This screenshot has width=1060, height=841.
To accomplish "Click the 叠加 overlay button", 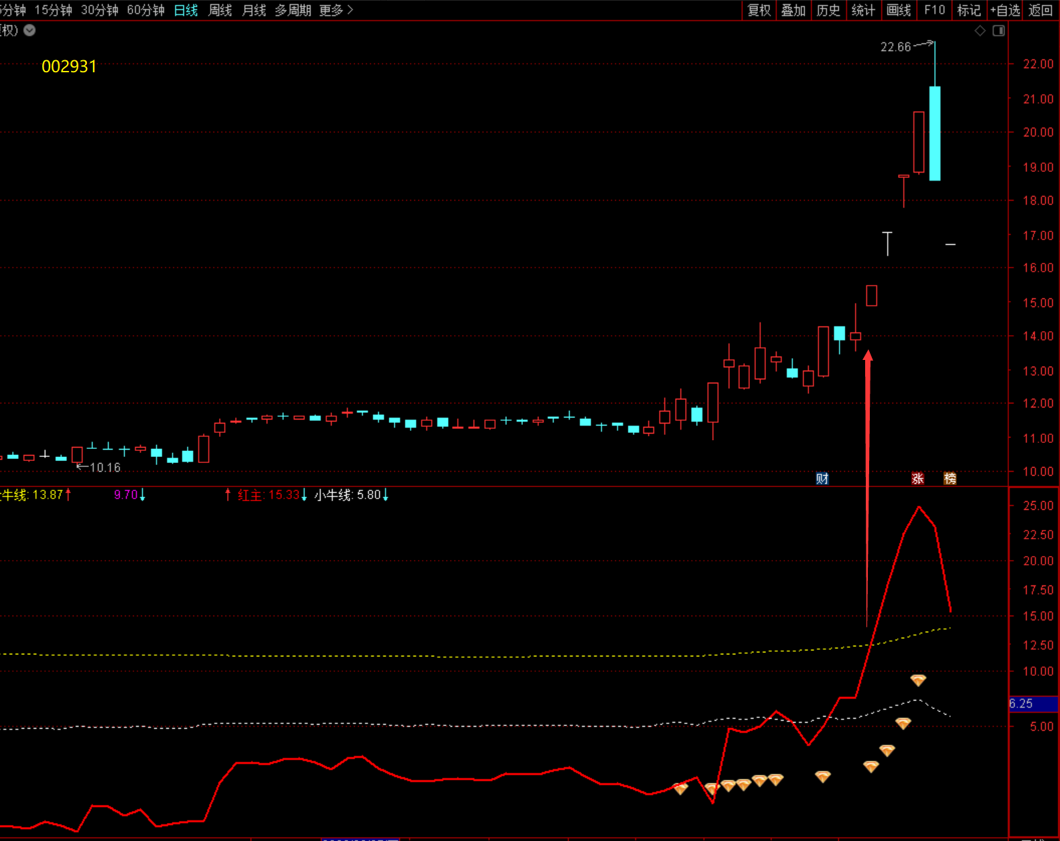I will (793, 10).
